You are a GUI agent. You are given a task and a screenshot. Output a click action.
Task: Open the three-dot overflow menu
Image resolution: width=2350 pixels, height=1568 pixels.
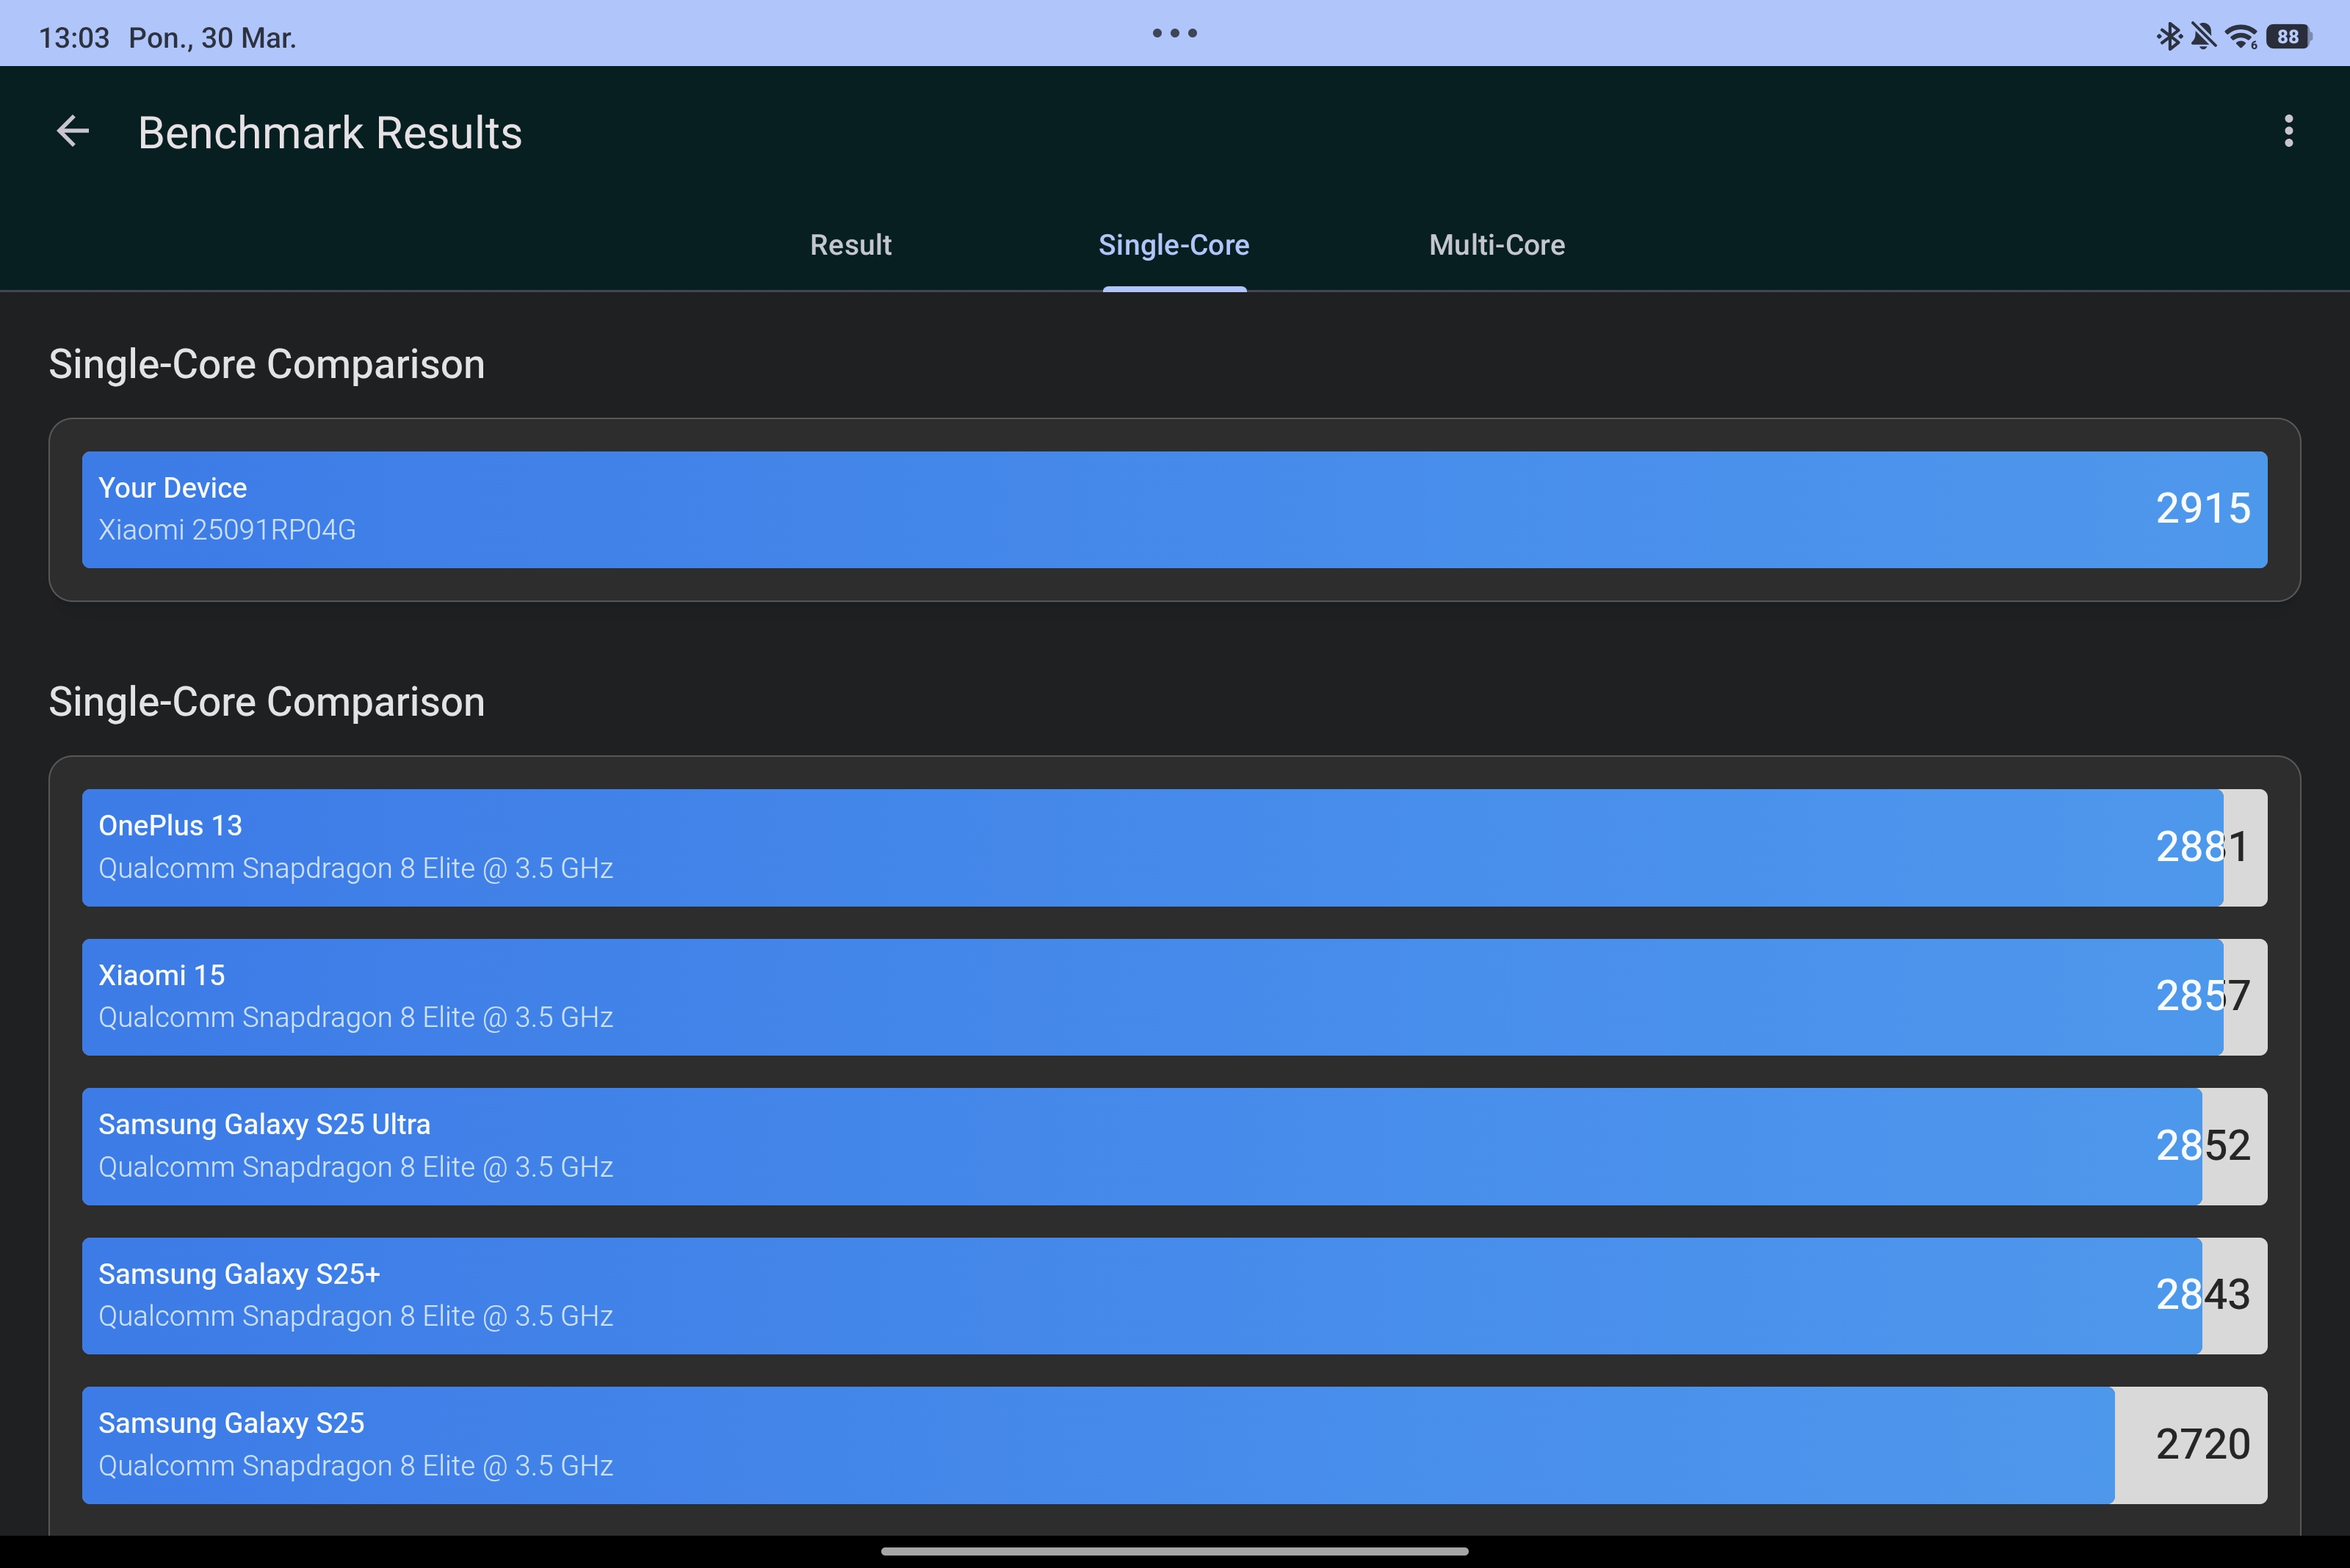(2288, 131)
